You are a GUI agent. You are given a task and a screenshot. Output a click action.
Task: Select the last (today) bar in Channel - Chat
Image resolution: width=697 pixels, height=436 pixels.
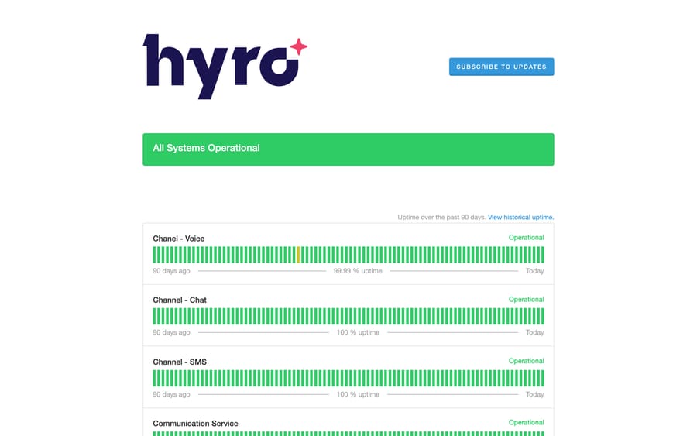pyautogui.click(x=542, y=317)
